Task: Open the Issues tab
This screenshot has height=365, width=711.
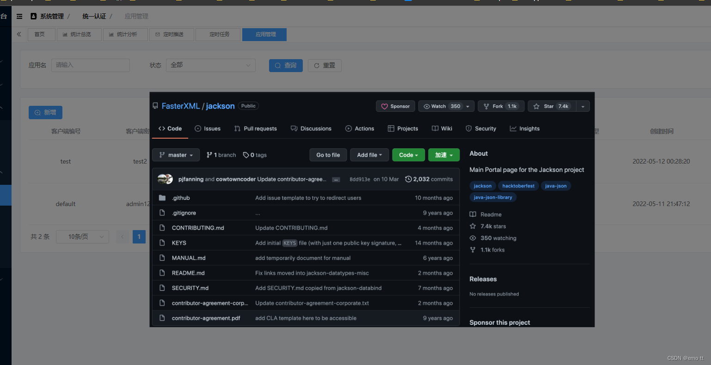Action: pos(208,128)
